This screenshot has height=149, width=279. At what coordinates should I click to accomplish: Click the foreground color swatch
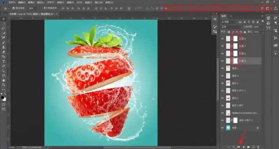tap(2, 98)
